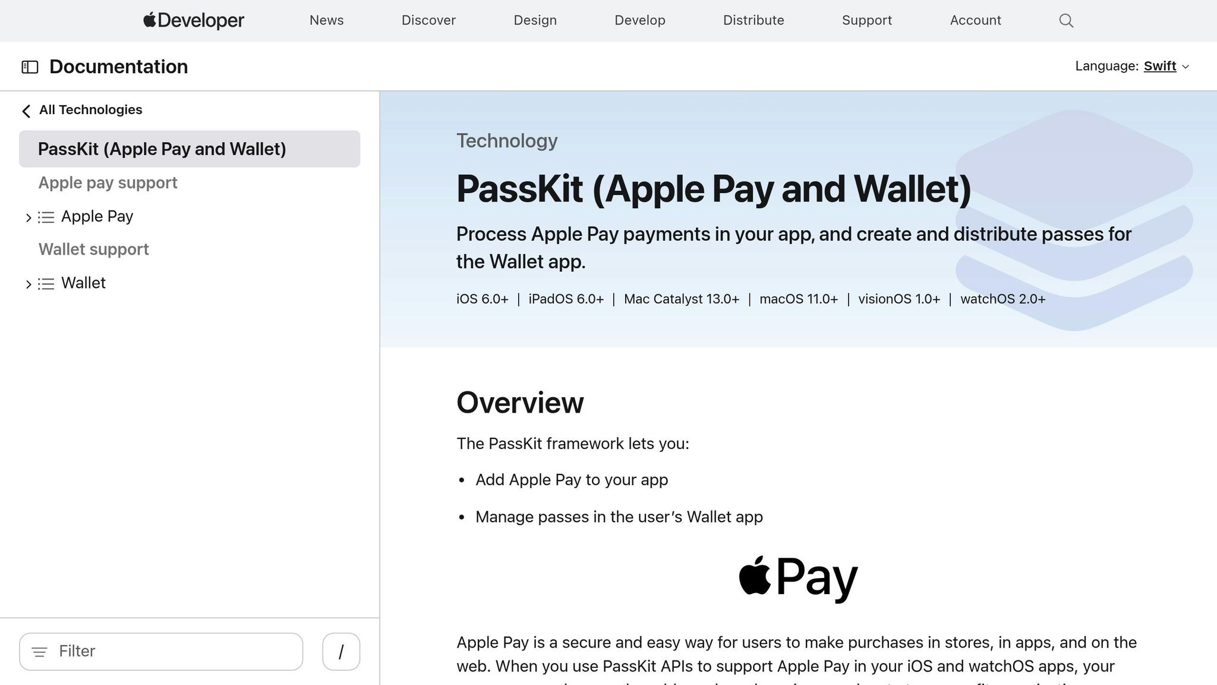
Task: Go to the Design section
Action: coord(535,20)
